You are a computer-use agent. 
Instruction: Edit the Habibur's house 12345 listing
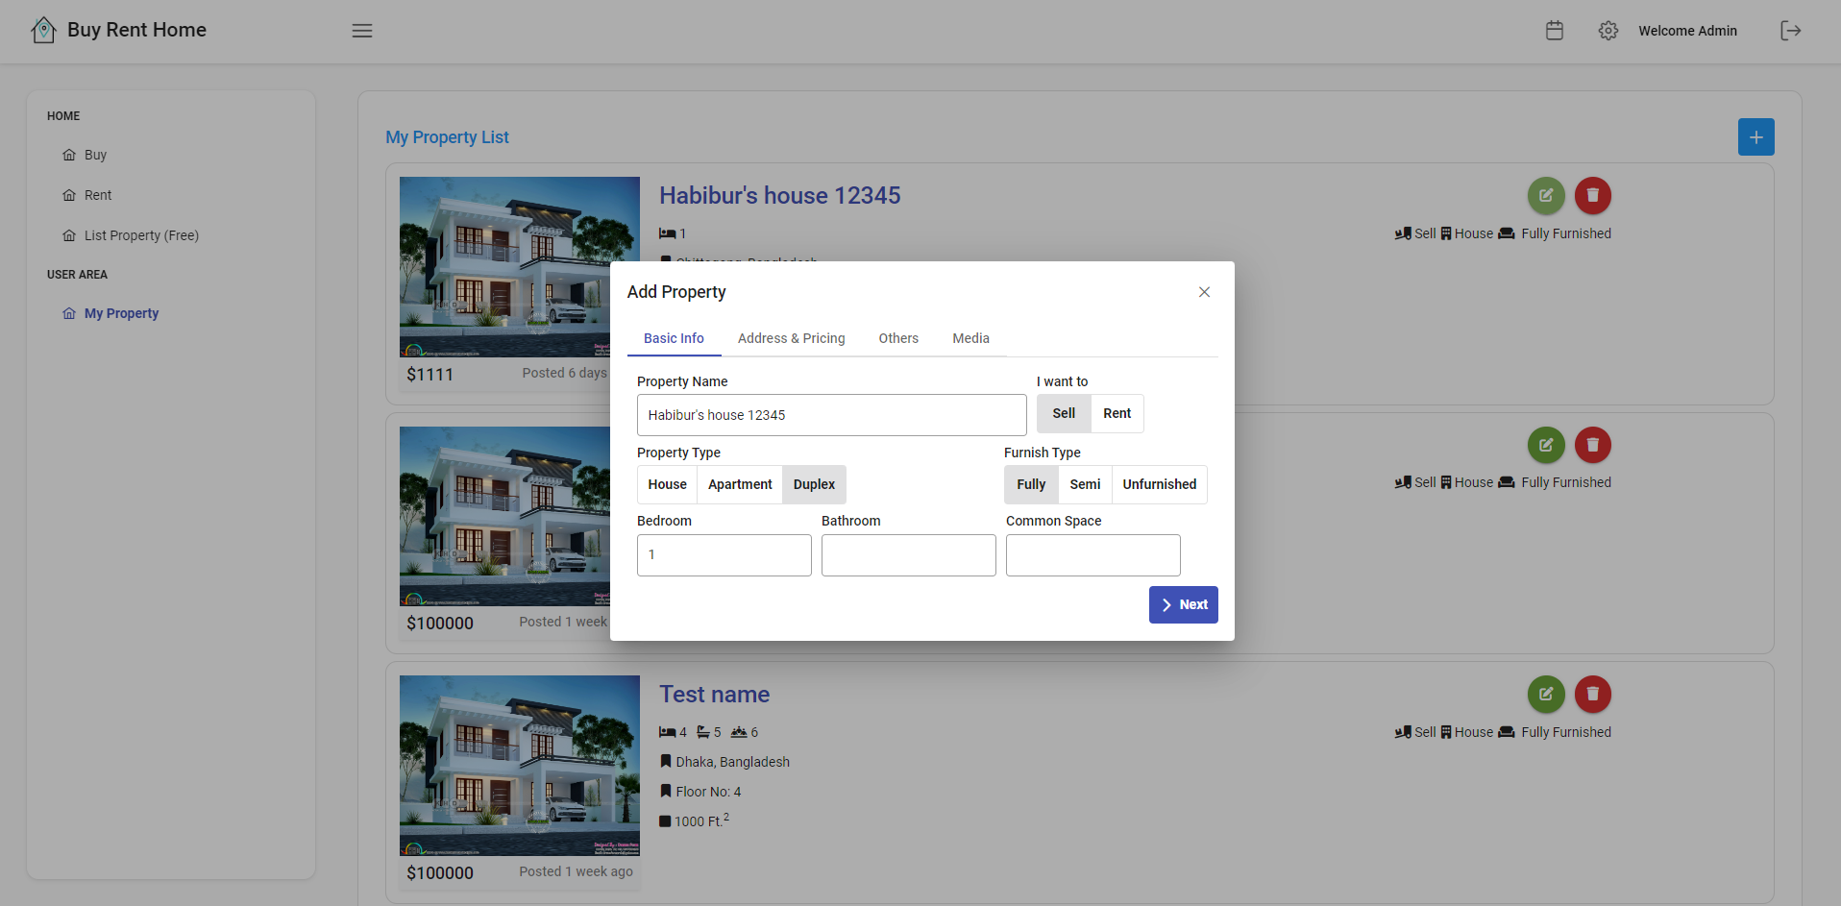1545,196
